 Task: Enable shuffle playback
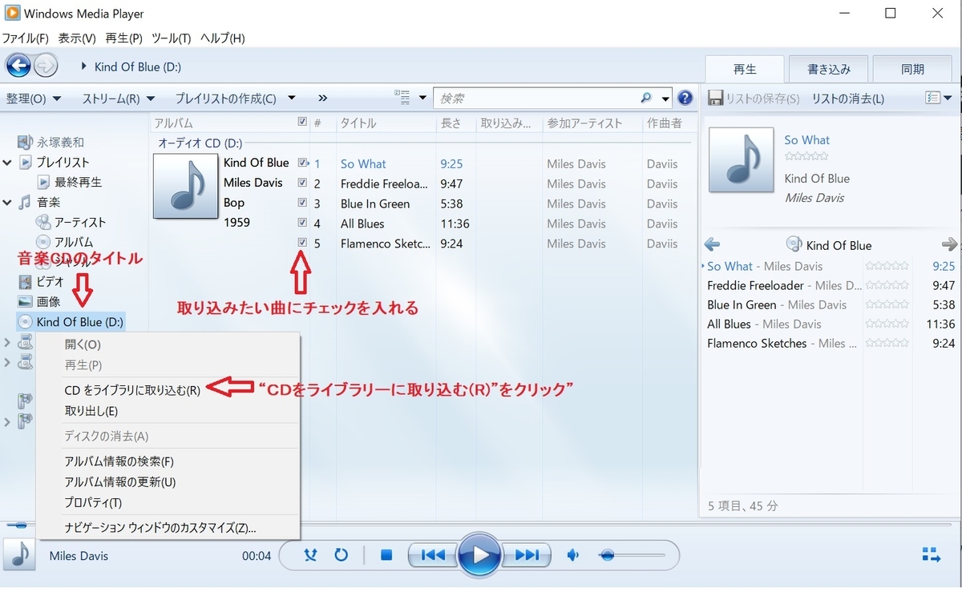(x=310, y=554)
